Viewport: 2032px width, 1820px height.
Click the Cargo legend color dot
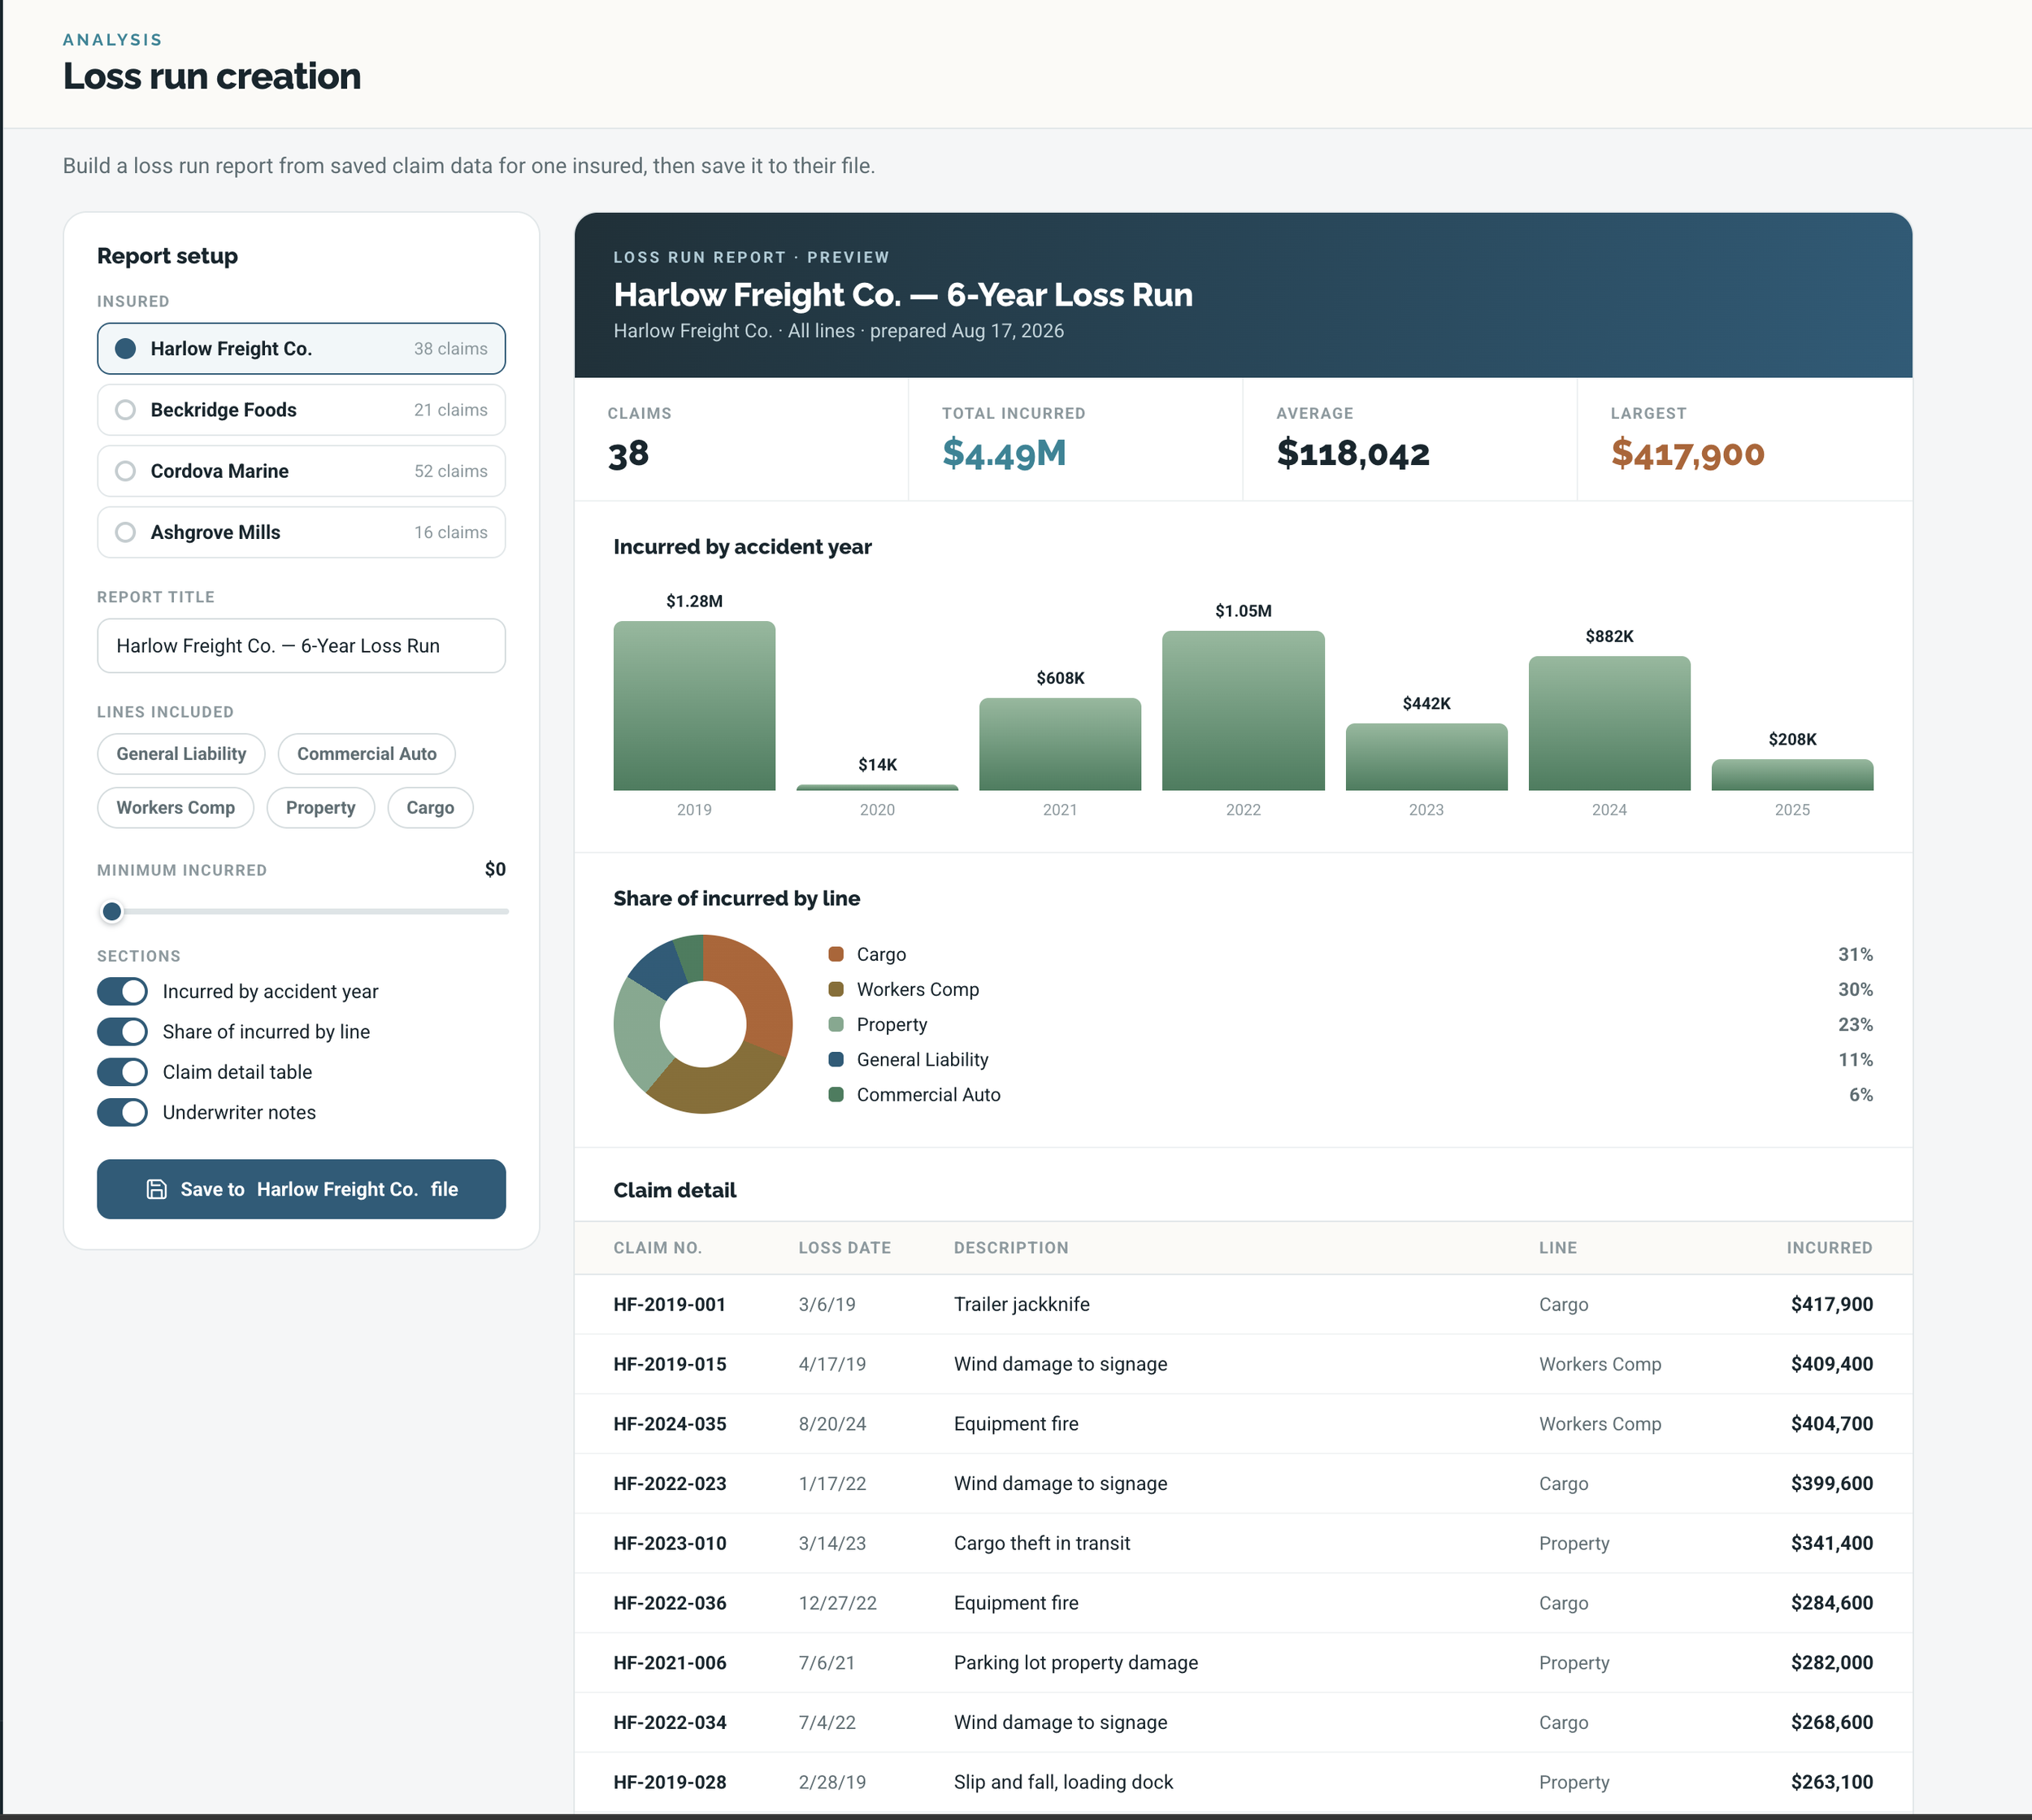[836, 954]
